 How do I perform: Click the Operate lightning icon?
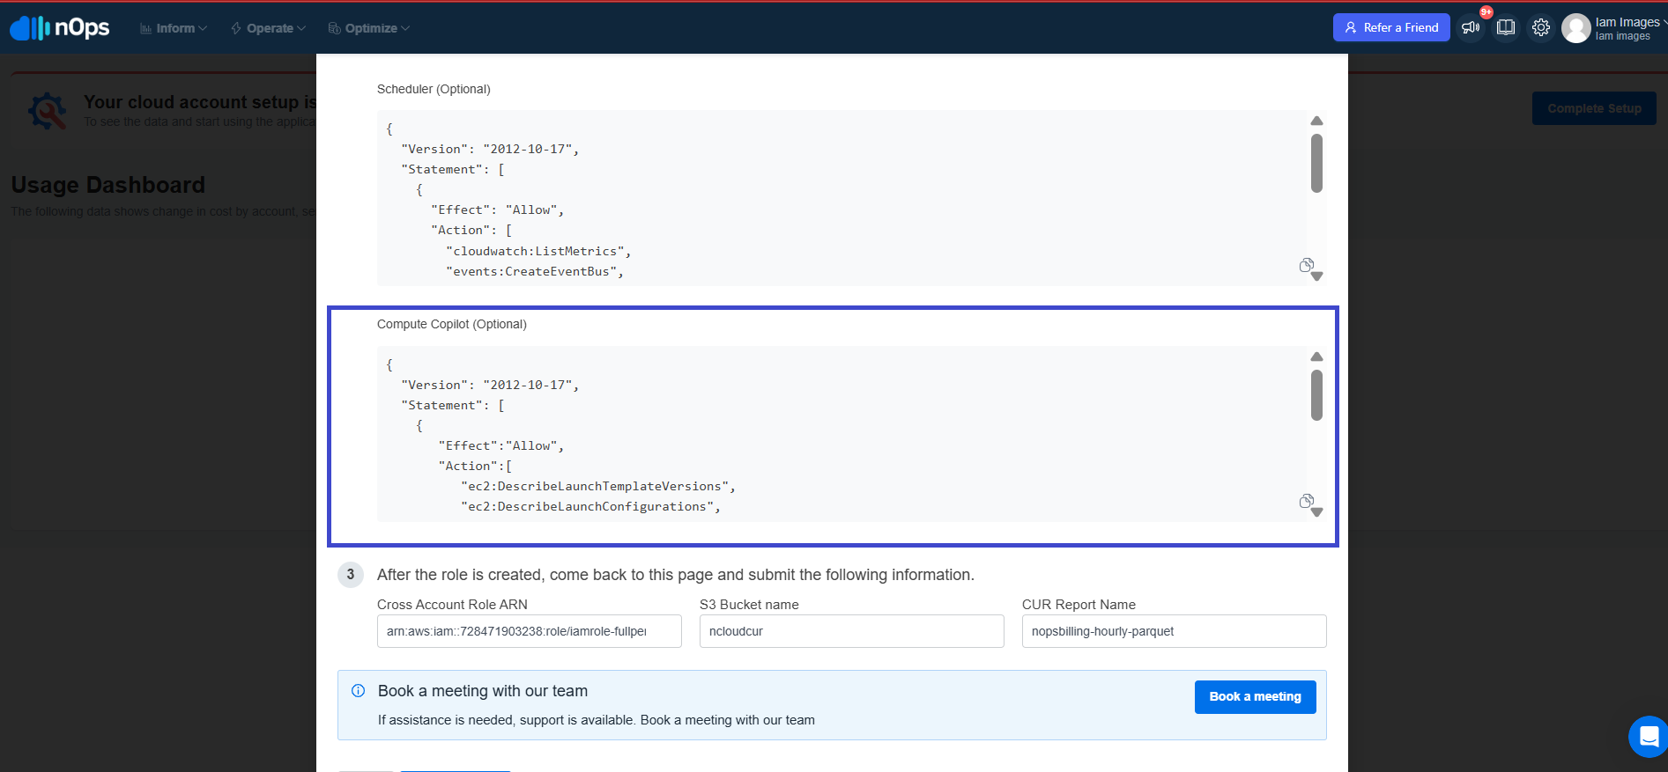(236, 28)
